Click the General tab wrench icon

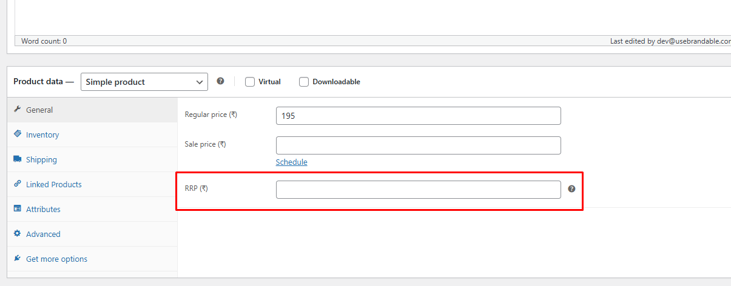tap(17, 110)
